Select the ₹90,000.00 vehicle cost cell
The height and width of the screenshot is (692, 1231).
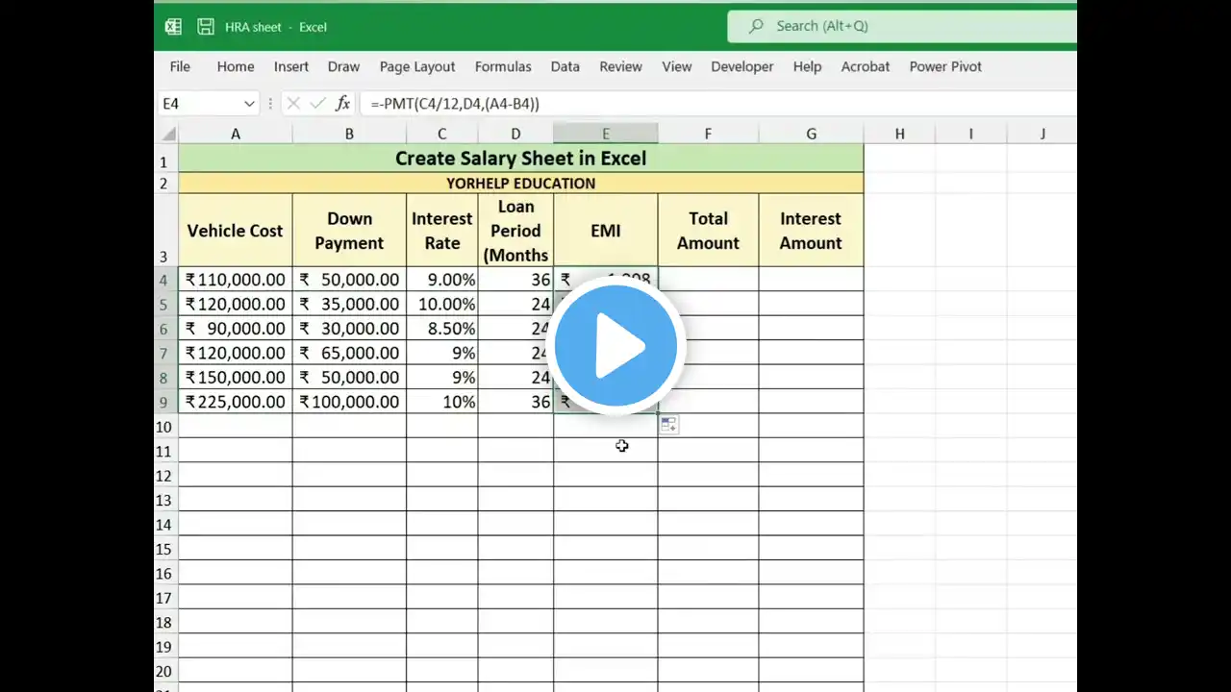tap(236, 329)
